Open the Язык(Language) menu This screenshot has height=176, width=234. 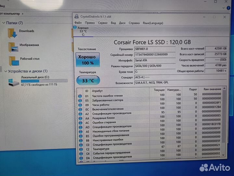click(153, 23)
